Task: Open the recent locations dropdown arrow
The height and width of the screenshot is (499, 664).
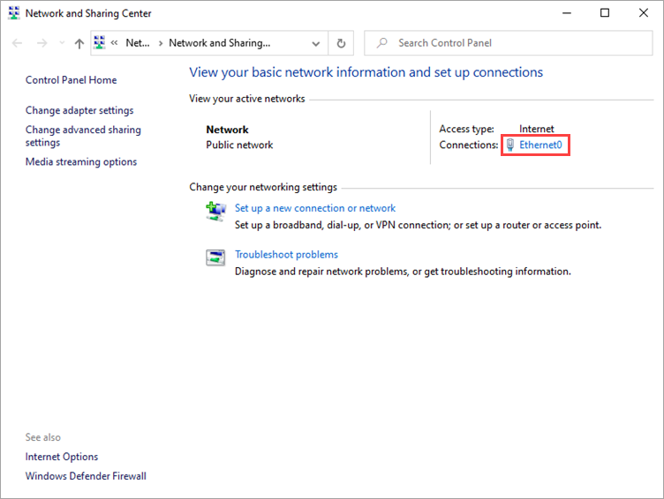Action: (x=62, y=43)
